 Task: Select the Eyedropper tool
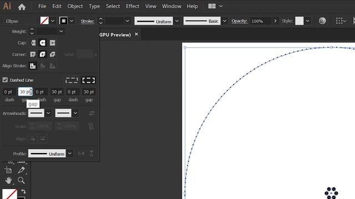click(21, 170)
